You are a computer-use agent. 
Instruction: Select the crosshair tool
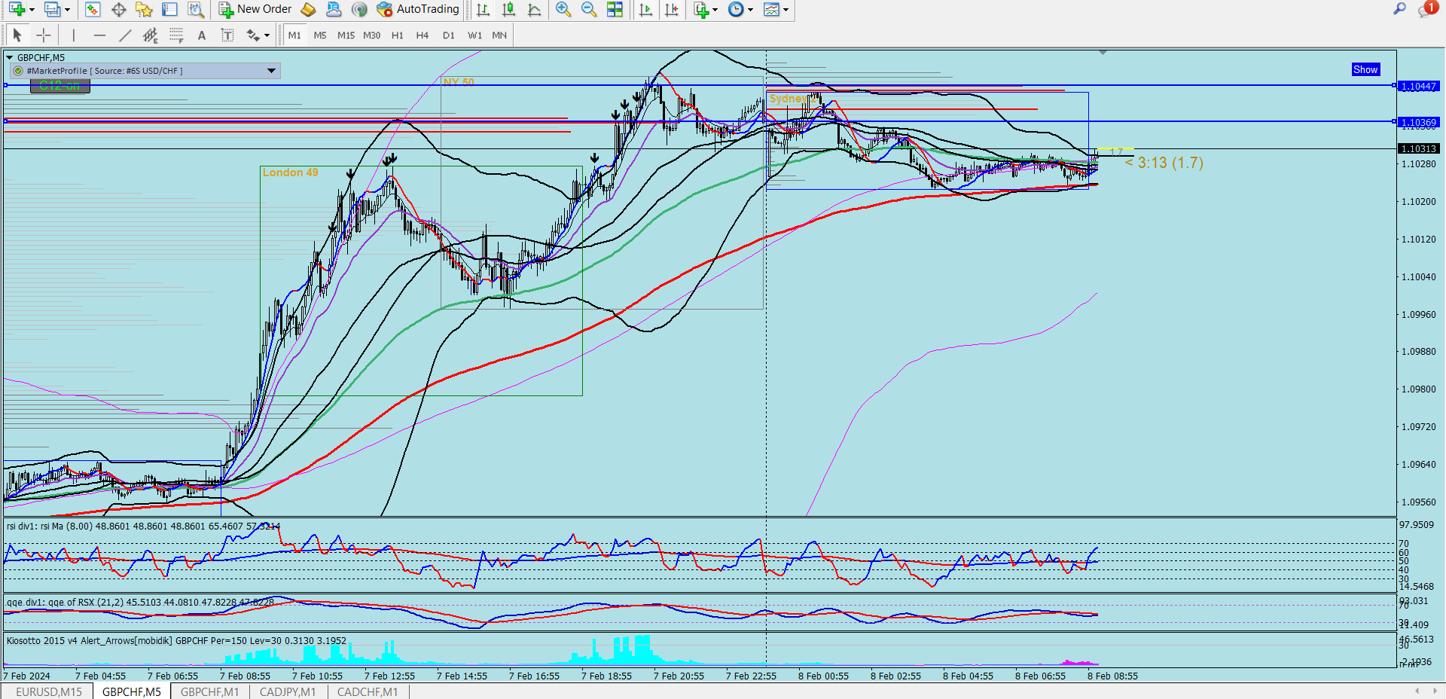point(44,35)
